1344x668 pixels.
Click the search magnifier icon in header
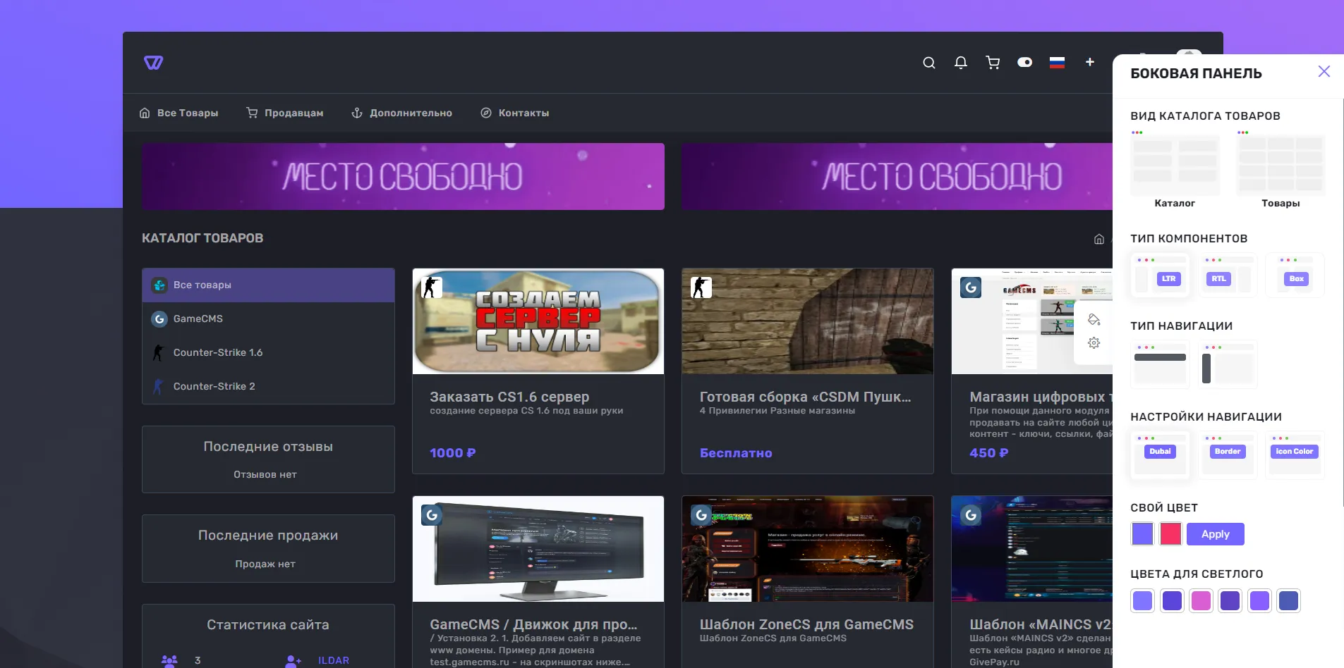[x=928, y=63]
